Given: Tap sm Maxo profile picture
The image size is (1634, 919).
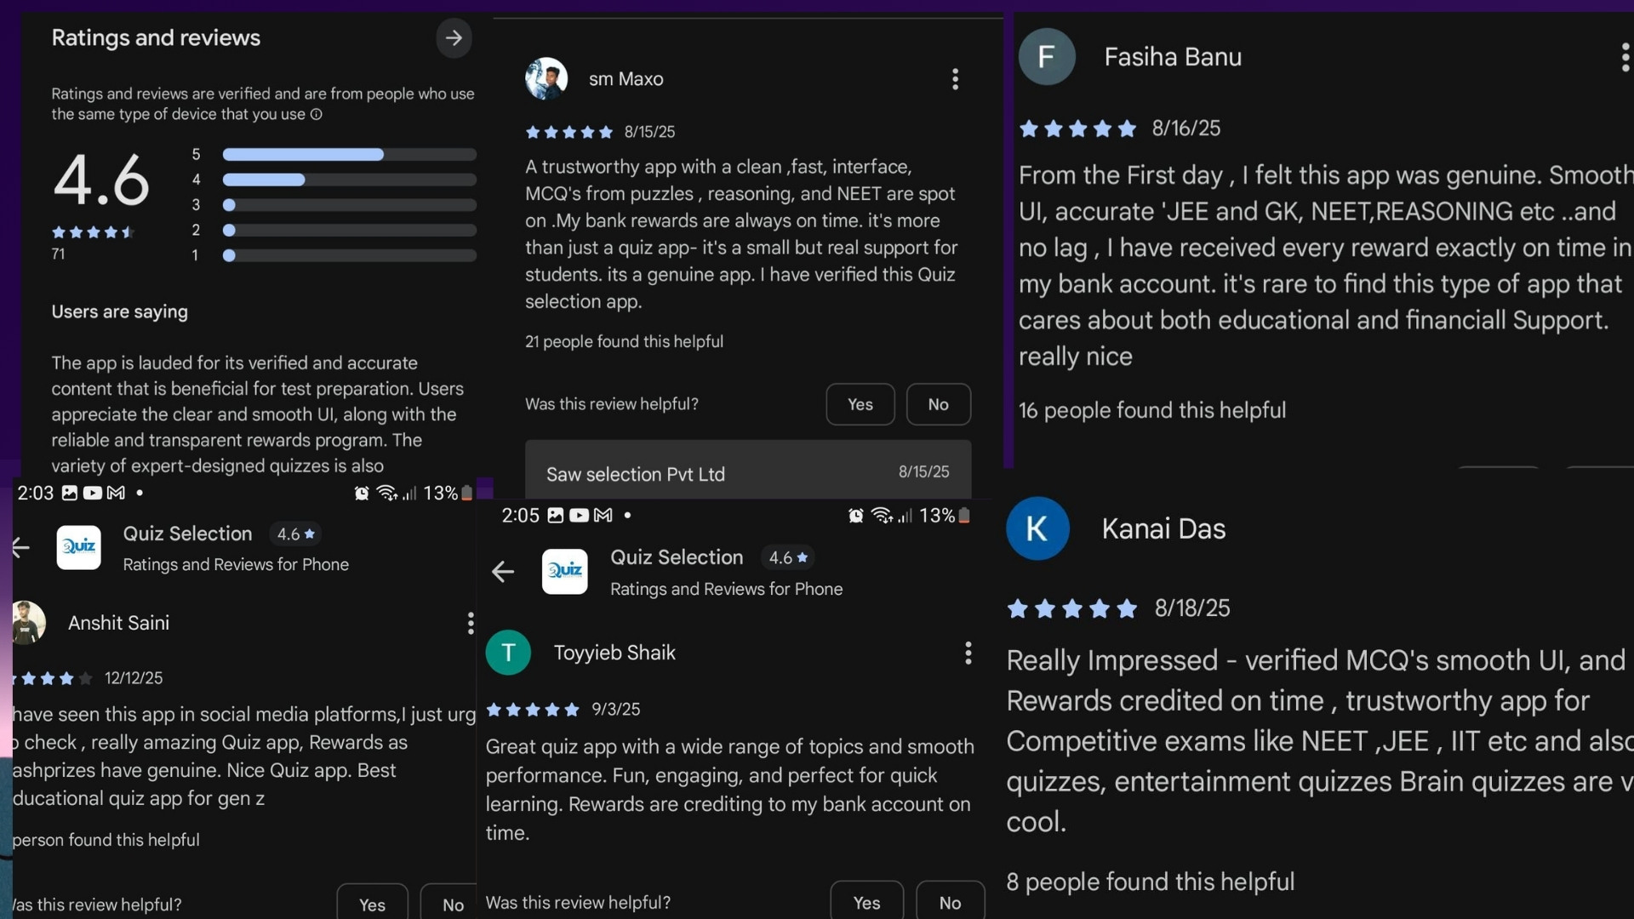Looking at the screenshot, I should pyautogui.click(x=546, y=79).
